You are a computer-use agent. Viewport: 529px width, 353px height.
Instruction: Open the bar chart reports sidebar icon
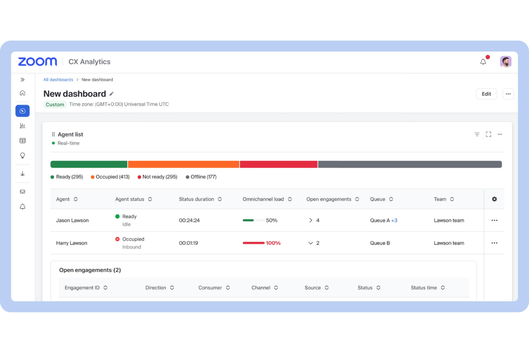(23, 126)
